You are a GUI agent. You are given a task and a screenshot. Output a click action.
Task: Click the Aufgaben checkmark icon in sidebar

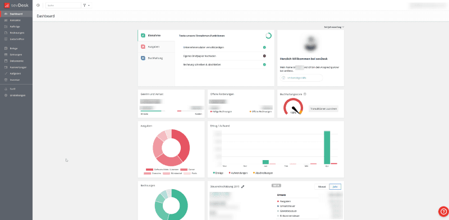(6, 73)
